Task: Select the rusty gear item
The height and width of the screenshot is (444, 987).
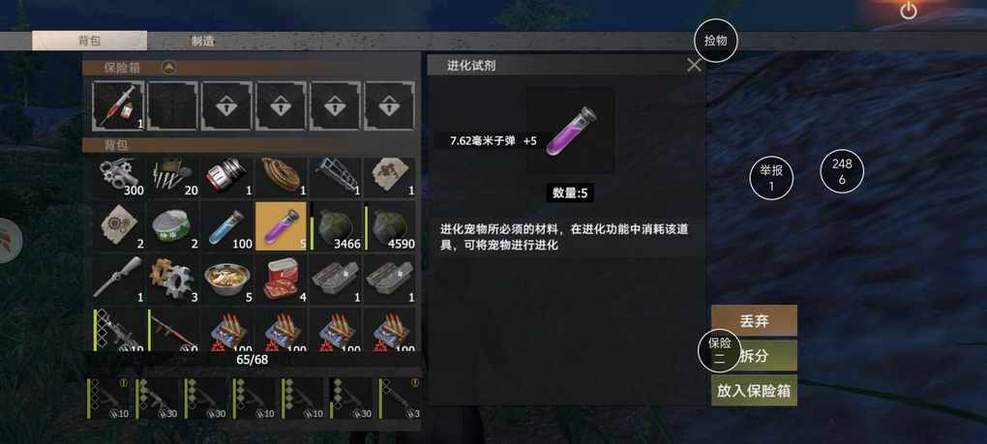Action: [173, 280]
